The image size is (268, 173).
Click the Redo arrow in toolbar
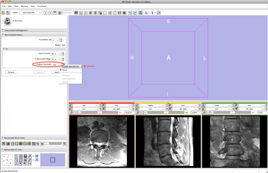pos(135,13)
